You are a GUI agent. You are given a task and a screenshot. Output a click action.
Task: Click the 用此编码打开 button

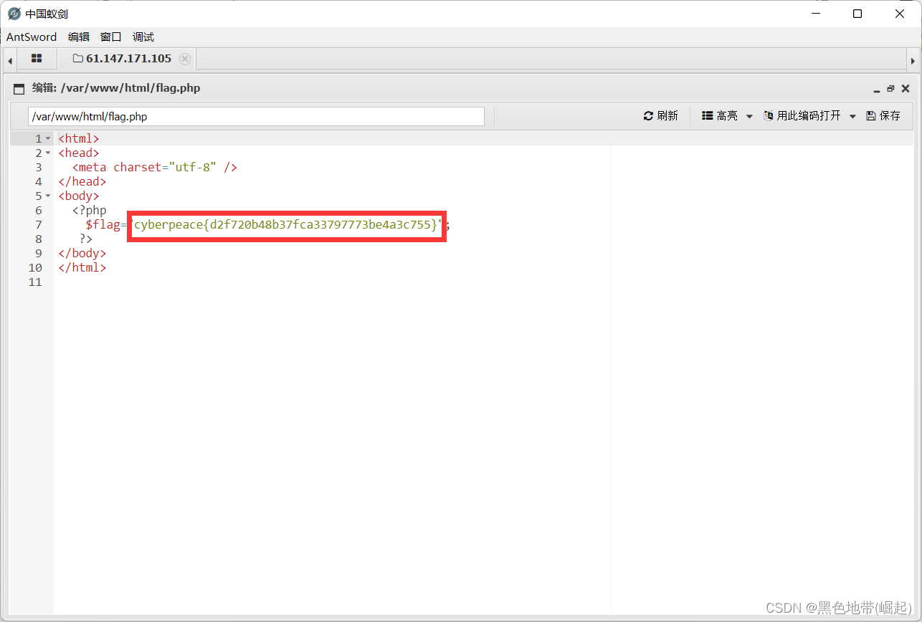click(802, 115)
